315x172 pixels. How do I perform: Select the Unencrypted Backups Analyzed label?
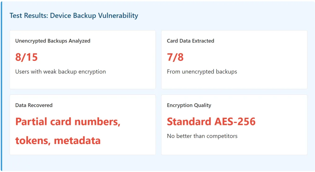pyautogui.click(x=53, y=41)
